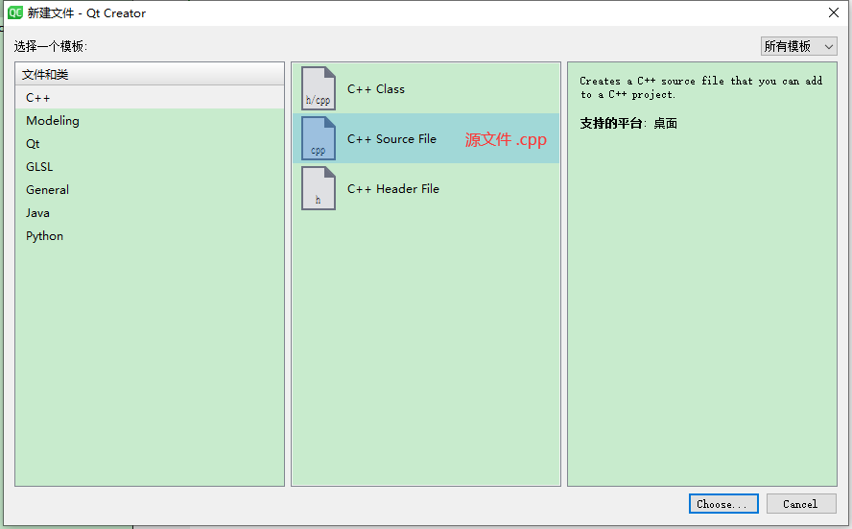
Task: Select the Qt category
Action: coord(150,144)
